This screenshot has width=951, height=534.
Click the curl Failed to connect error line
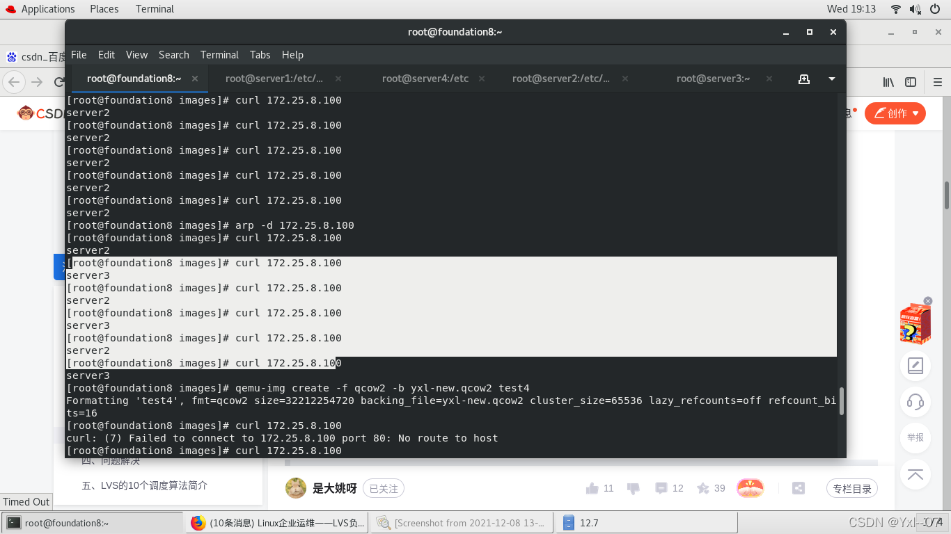(x=282, y=438)
